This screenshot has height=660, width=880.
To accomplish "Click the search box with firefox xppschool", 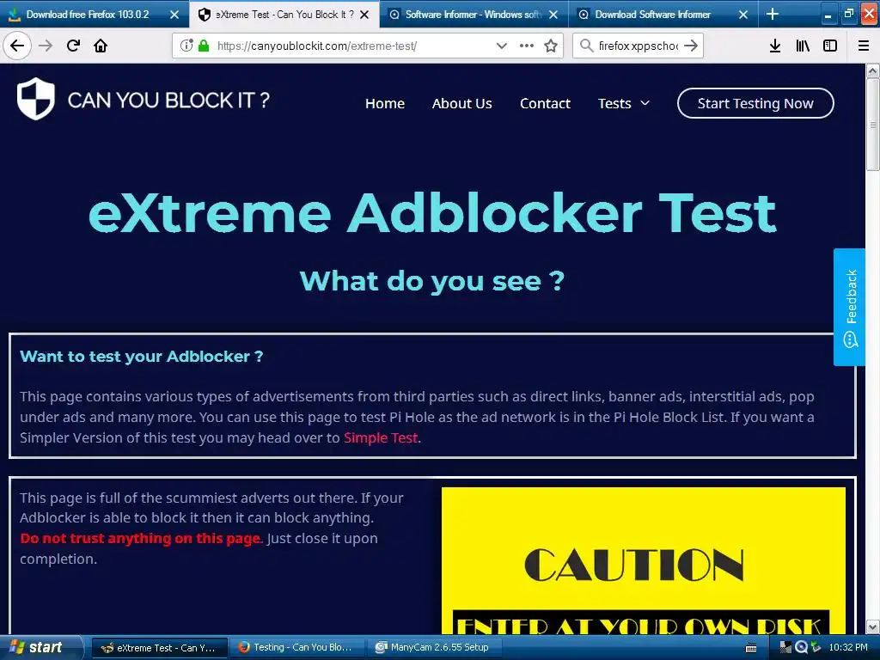I will tap(639, 46).
